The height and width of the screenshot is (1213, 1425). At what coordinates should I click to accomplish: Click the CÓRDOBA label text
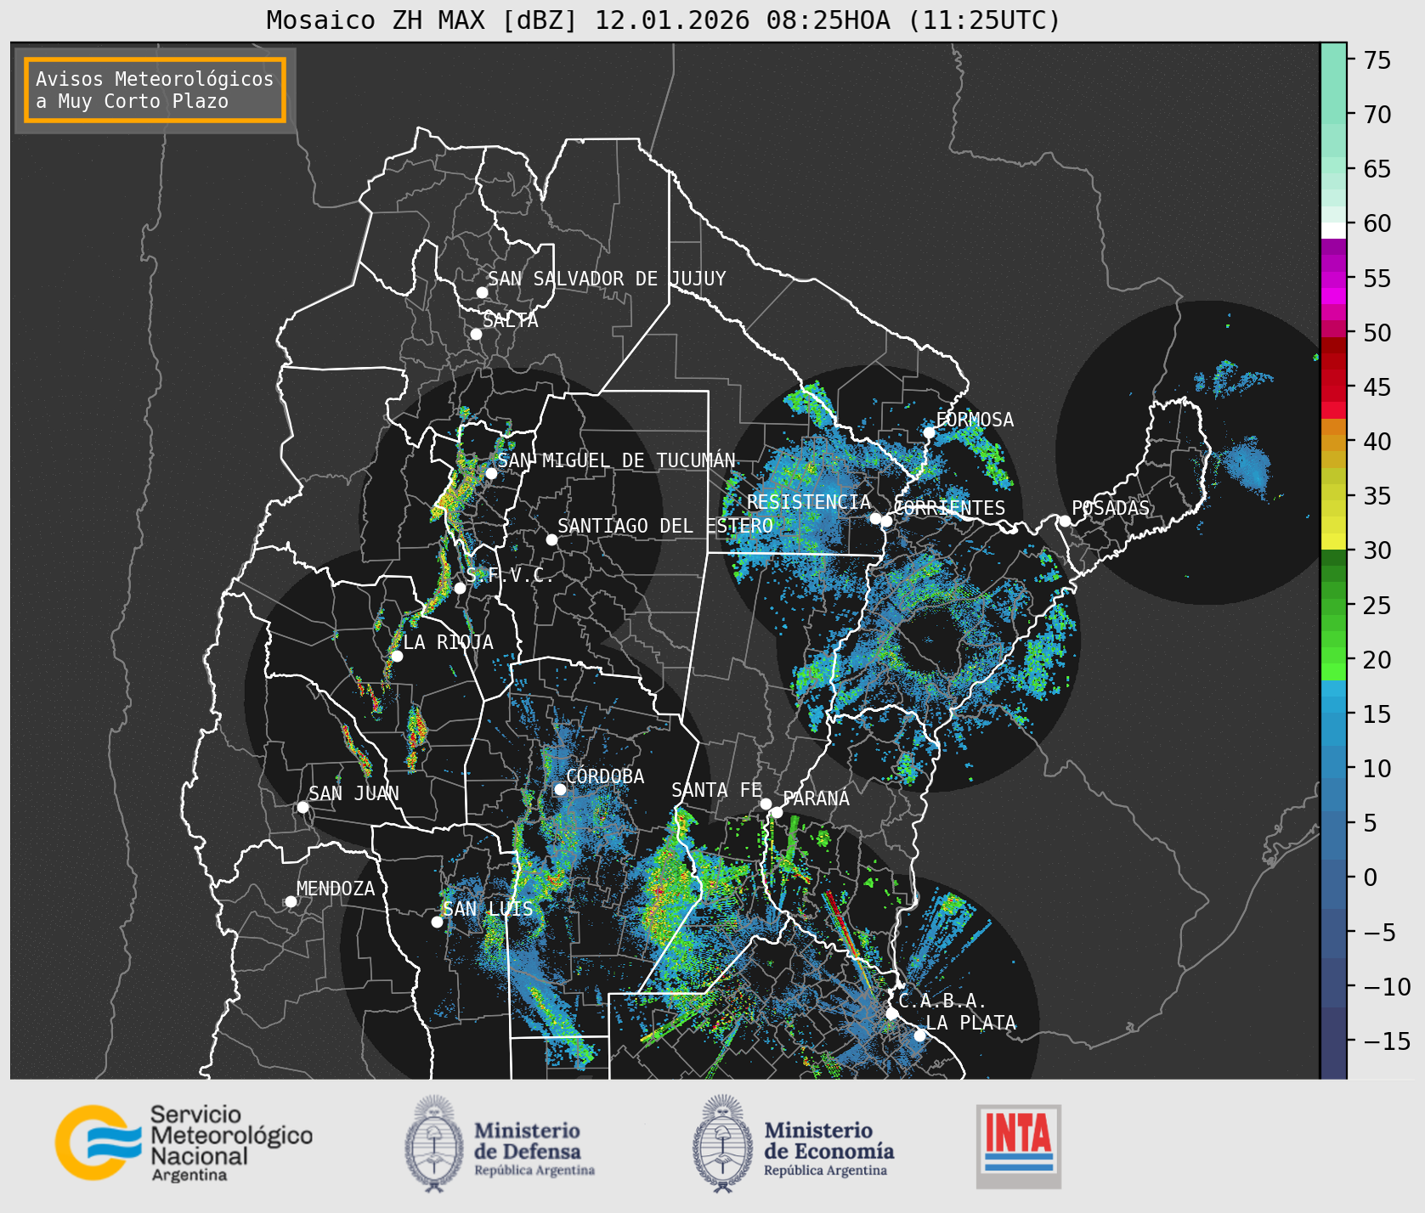[x=605, y=776]
